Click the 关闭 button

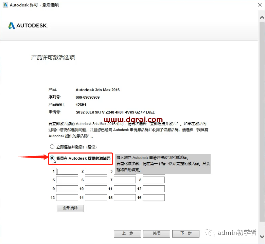[x=157, y=233]
